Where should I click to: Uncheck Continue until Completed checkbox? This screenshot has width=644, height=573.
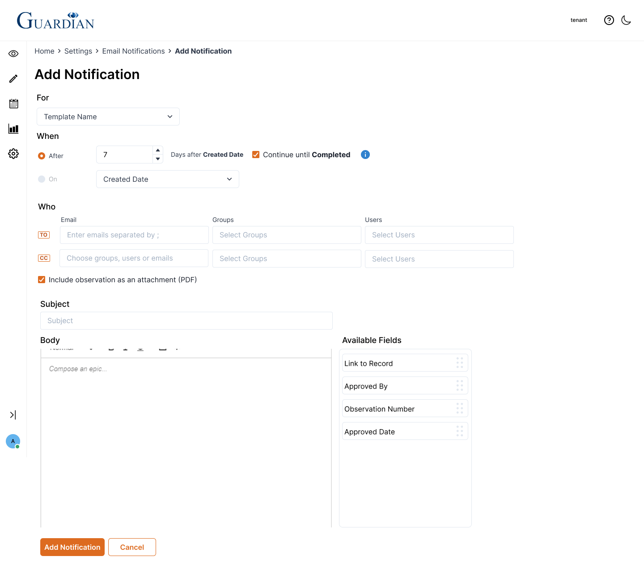click(256, 155)
